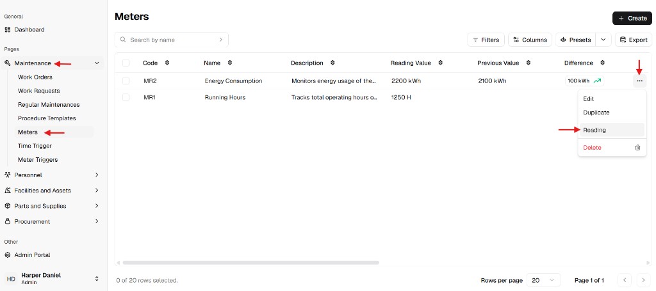Choose Reading from the row menu
The height and width of the screenshot is (291, 656).
[611, 130]
